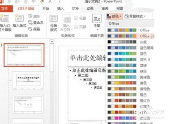Choose the 蓝色 color scheme
The width and height of the screenshot is (174, 124).
click(x=131, y=54)
